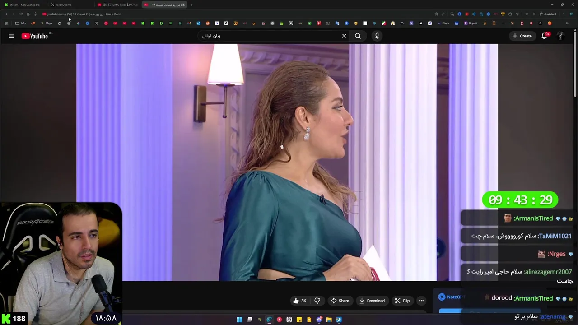
Task: Open Sticky Notes taskbar icon
Action: pos(299,320)
